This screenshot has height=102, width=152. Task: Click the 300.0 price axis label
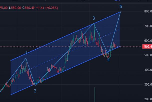(148, 85)
